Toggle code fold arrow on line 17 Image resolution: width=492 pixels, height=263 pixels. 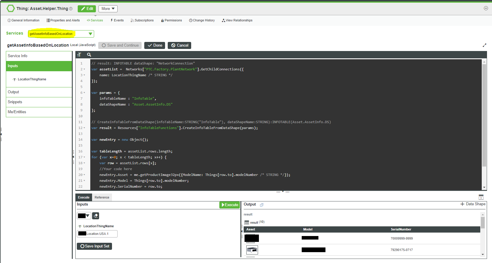(x=84, y=157)
